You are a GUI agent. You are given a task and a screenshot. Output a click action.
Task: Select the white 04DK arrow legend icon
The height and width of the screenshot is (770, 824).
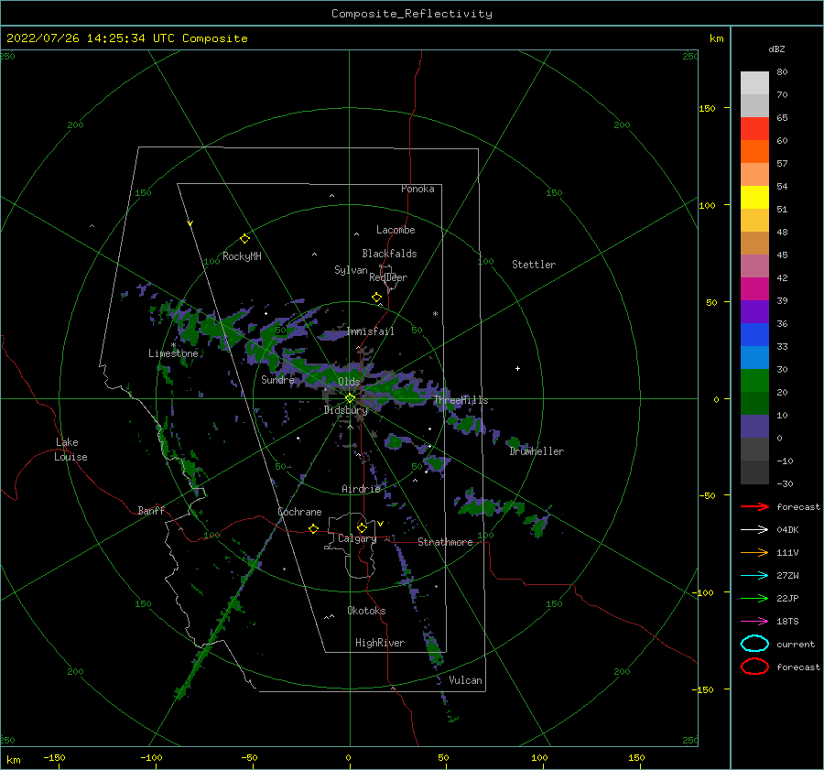point(754,529)
